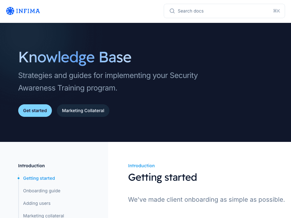Click the Getting started page heading

tap(162, 177)
